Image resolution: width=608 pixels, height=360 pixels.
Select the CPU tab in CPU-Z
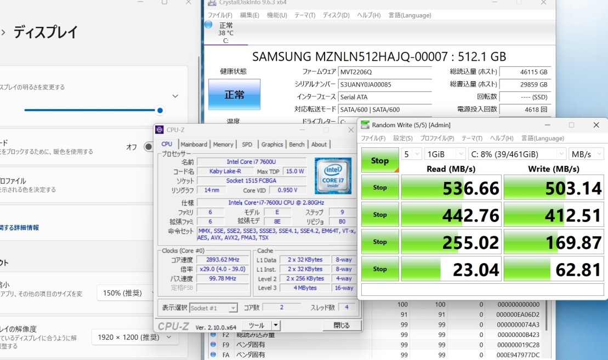coord(167,144)
